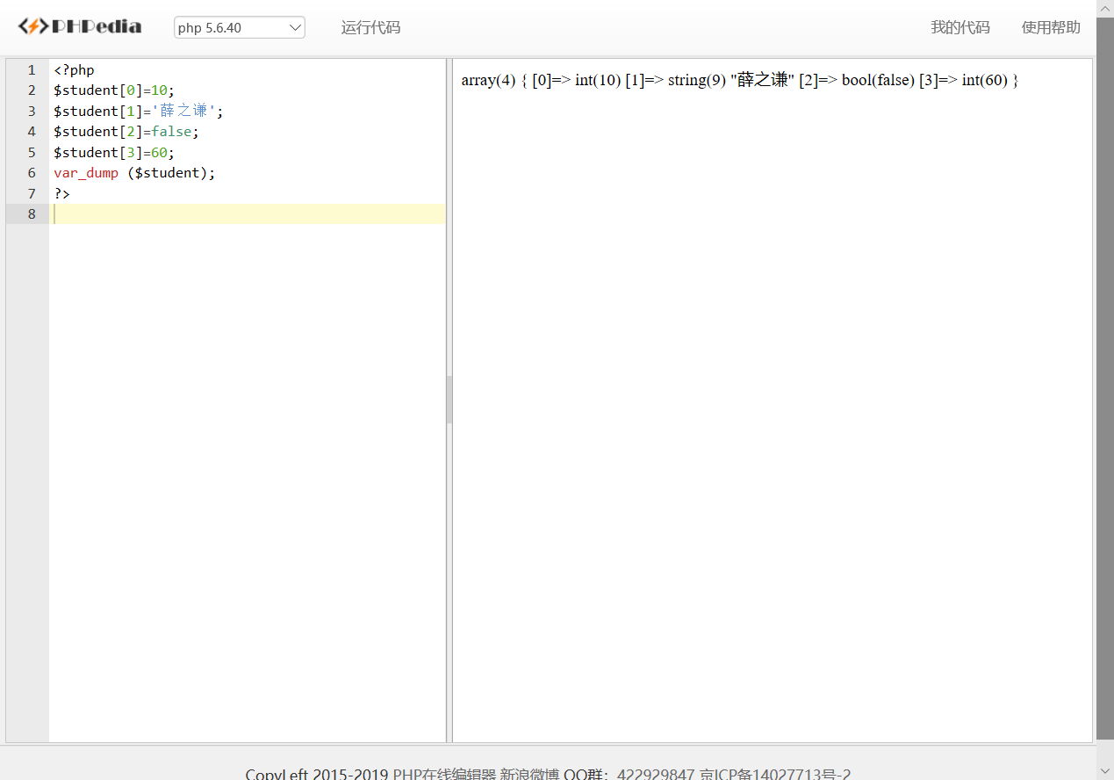Select line number 2 in gutter

[32, 90]
